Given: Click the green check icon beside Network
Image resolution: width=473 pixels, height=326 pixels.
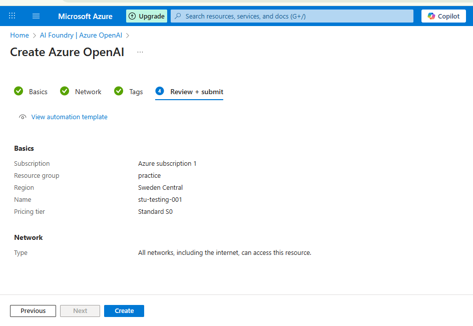Looking at the screenshot, I should pyautogui.click(x=65, y=91).
